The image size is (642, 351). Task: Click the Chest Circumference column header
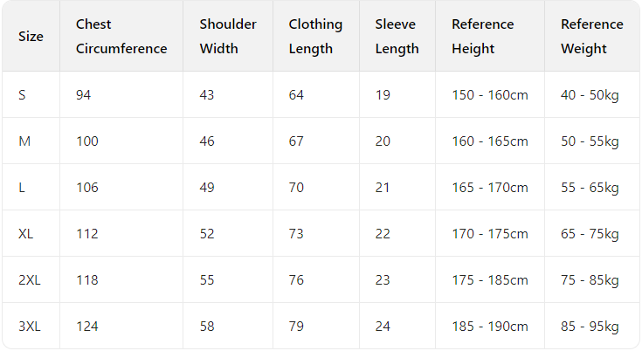(121, 37)
